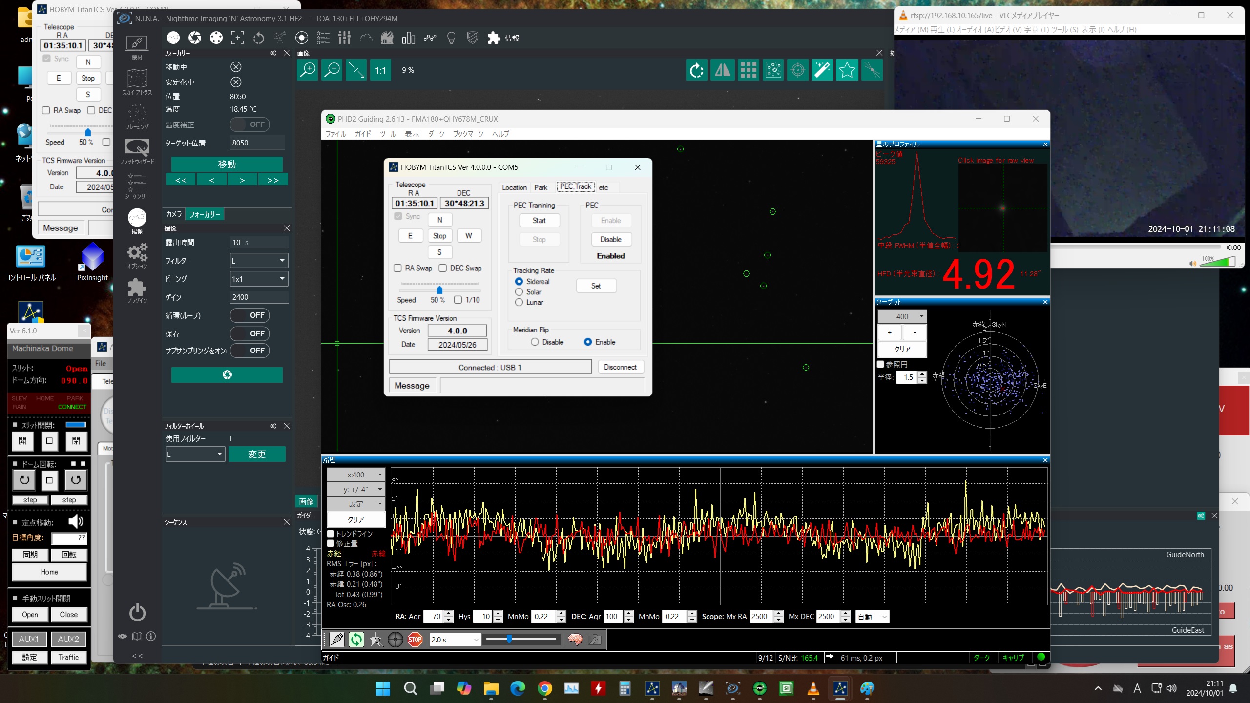Click filter change button in NINA filter wheel

[257, 455]
